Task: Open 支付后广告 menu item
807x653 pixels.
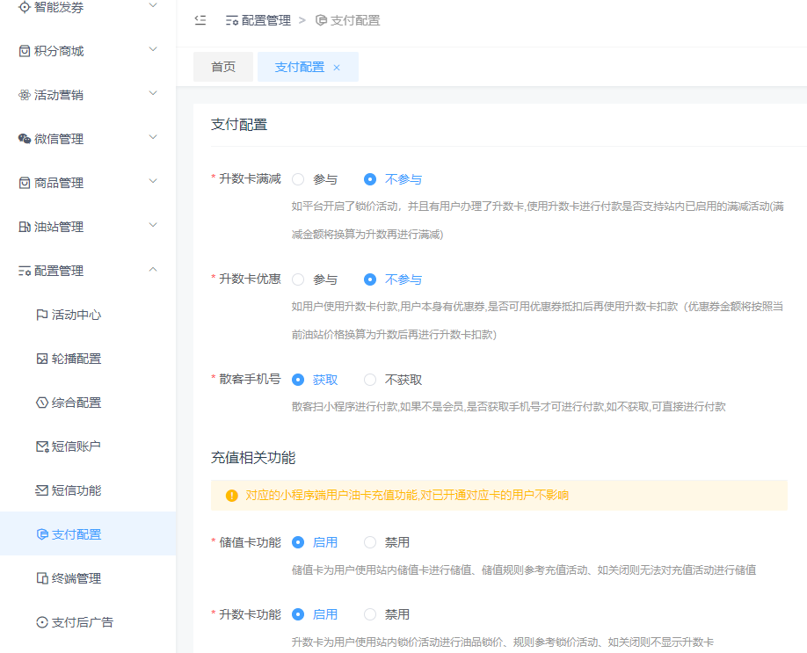Action: coord(88,622)
